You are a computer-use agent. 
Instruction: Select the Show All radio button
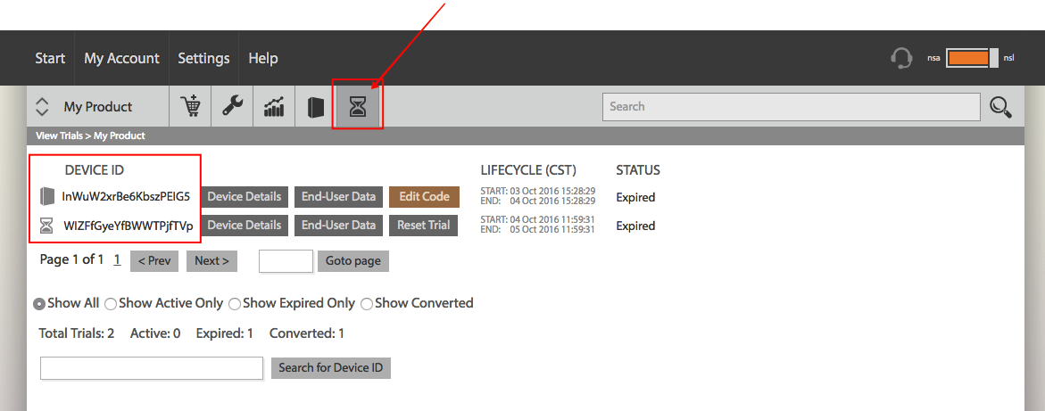39,304
